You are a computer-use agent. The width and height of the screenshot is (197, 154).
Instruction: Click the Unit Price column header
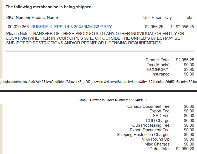coord(152,18)
